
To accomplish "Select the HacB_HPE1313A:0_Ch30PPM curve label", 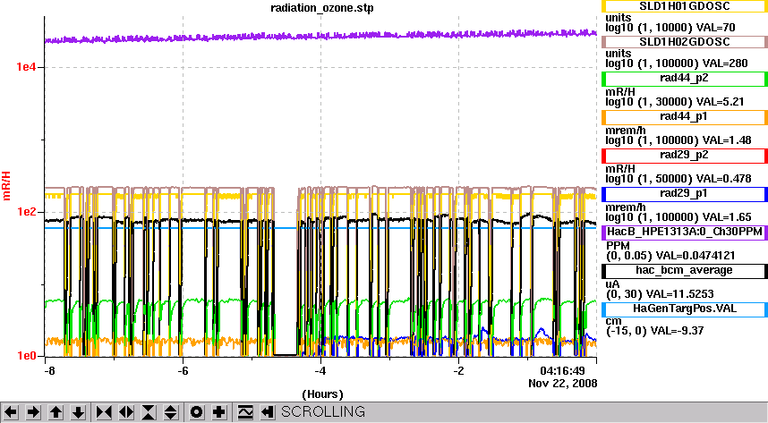I will [684, 233].
